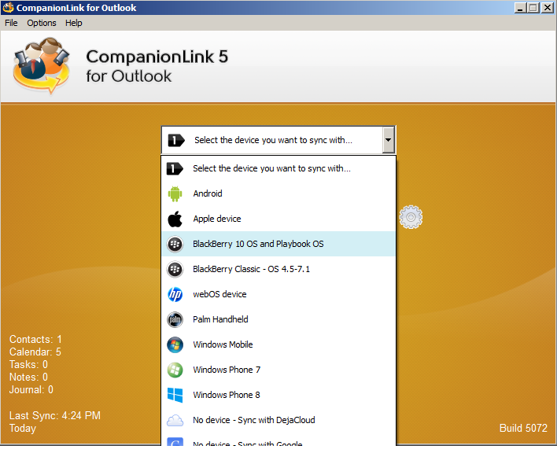Viewport: 557px width, 453px height.
Task: Pick the first placeholder entry in list
Action: (271, 168)
